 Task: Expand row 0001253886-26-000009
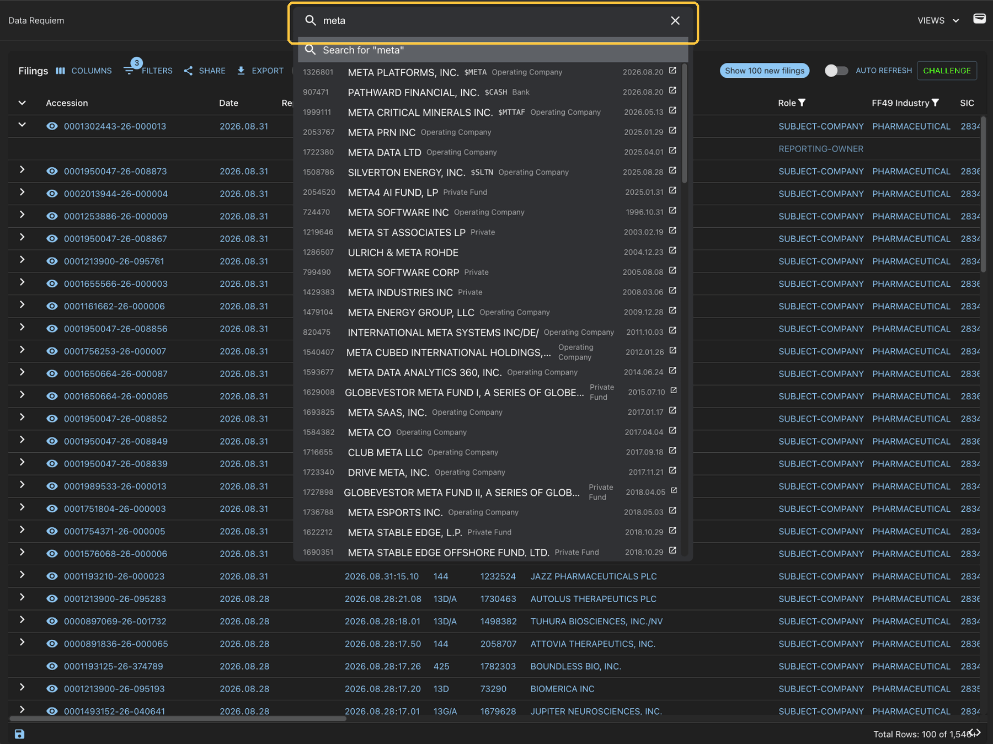[x=22, y=215]
